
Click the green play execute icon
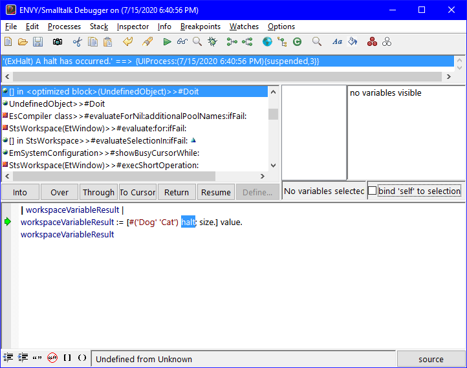(x=168, y=42)
